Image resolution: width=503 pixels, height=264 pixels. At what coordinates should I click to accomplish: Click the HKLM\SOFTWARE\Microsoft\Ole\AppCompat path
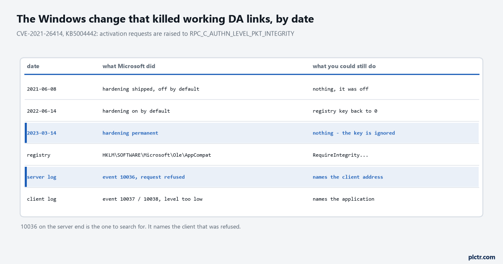tap(157, 155)
